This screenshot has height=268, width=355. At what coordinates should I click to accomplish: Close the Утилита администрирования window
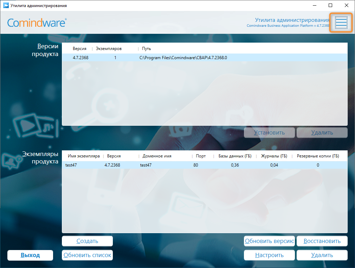[x=347, y=5]
